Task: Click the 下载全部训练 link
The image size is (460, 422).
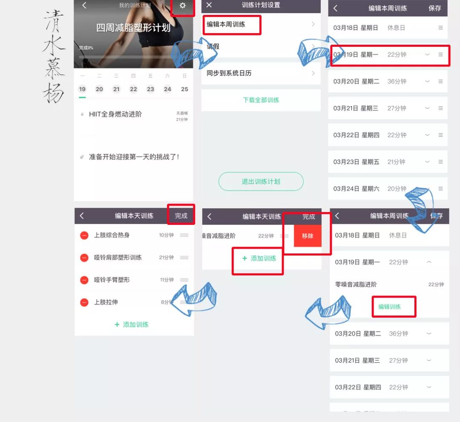Action: coord(261,100)
